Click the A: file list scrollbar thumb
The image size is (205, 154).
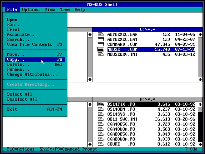[200, 109]
